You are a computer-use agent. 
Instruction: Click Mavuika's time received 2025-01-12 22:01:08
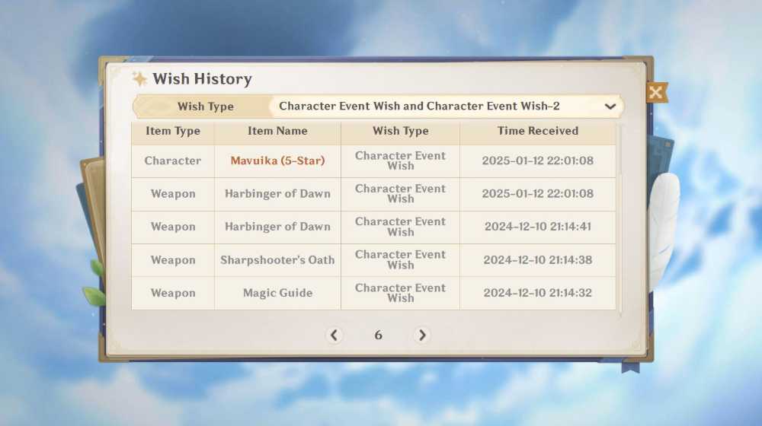click(537, 161)
